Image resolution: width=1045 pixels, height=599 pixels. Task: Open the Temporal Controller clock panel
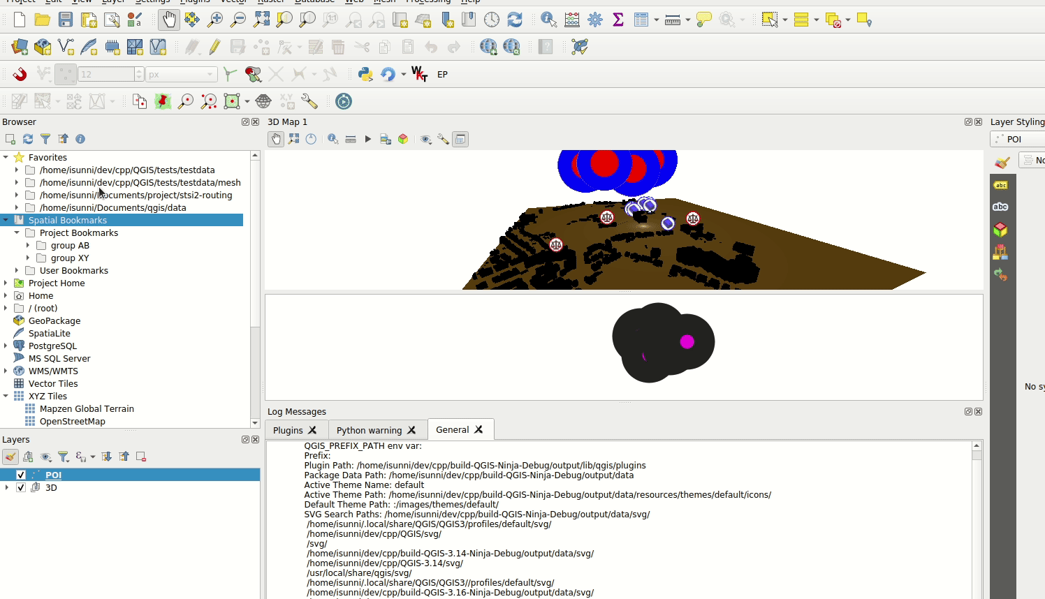coord(492,20)
